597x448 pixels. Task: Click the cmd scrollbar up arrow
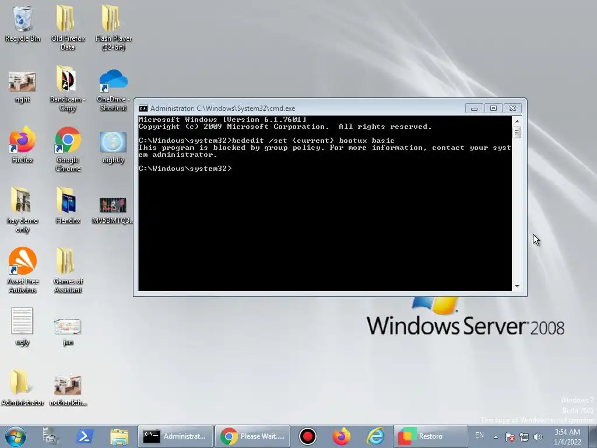point(517,121)
